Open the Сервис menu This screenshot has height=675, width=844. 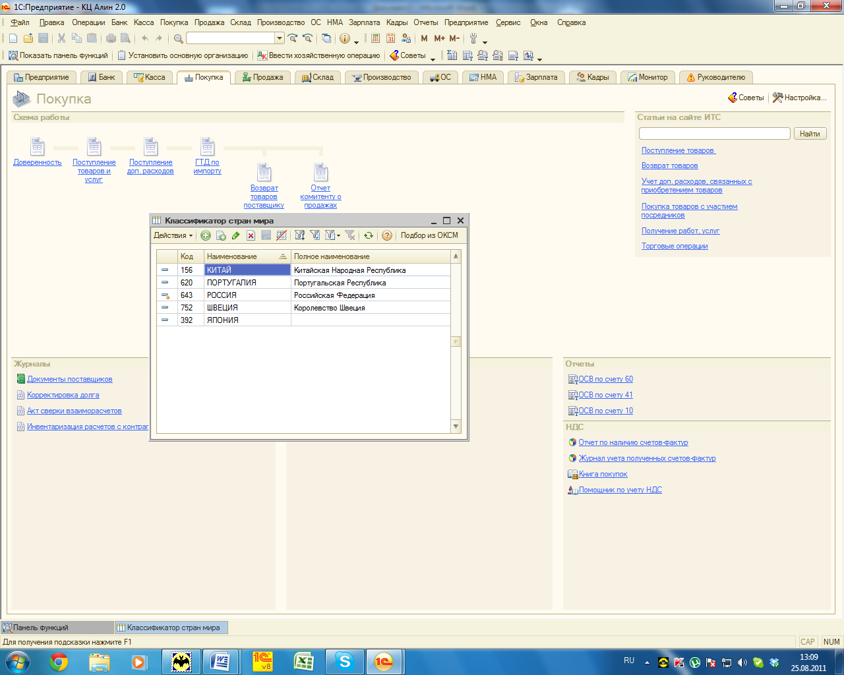(508, 22)
